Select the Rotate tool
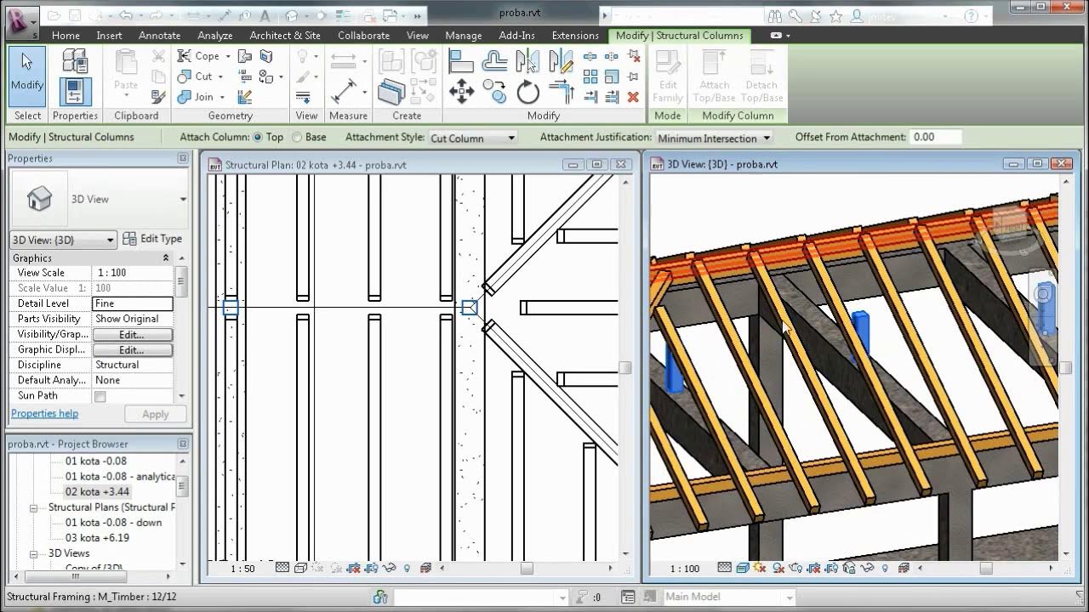Image resolution: width=1089 pixels, height=612 pixels. [x=527, y=92]
